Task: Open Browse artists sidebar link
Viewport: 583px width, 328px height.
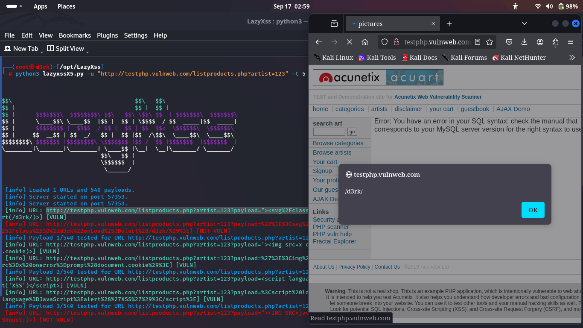Action: tap(332, 152)
